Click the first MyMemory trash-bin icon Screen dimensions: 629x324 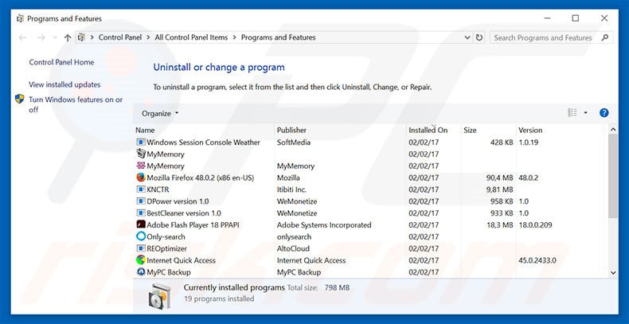[x=141, y=154]
